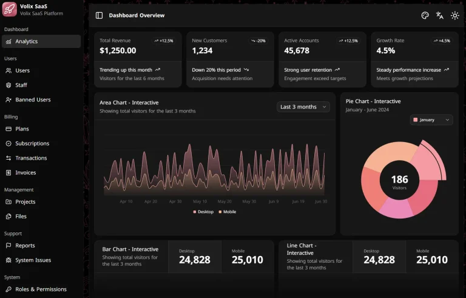
Task: Open Transactions in sidebar
Action: point(41,158)
